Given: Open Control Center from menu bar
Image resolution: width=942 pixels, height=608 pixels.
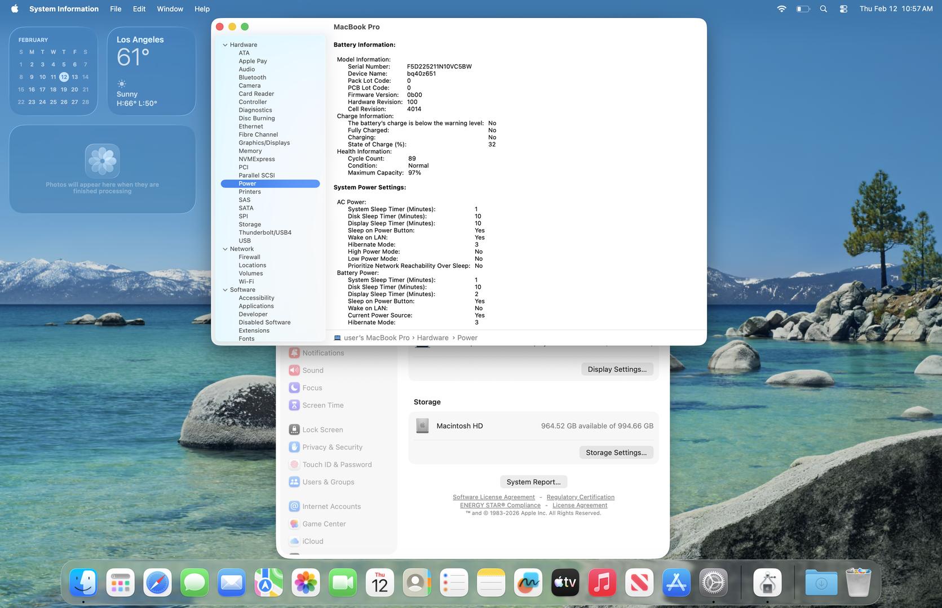Looking at the screenshot, I should coord(843,9).
